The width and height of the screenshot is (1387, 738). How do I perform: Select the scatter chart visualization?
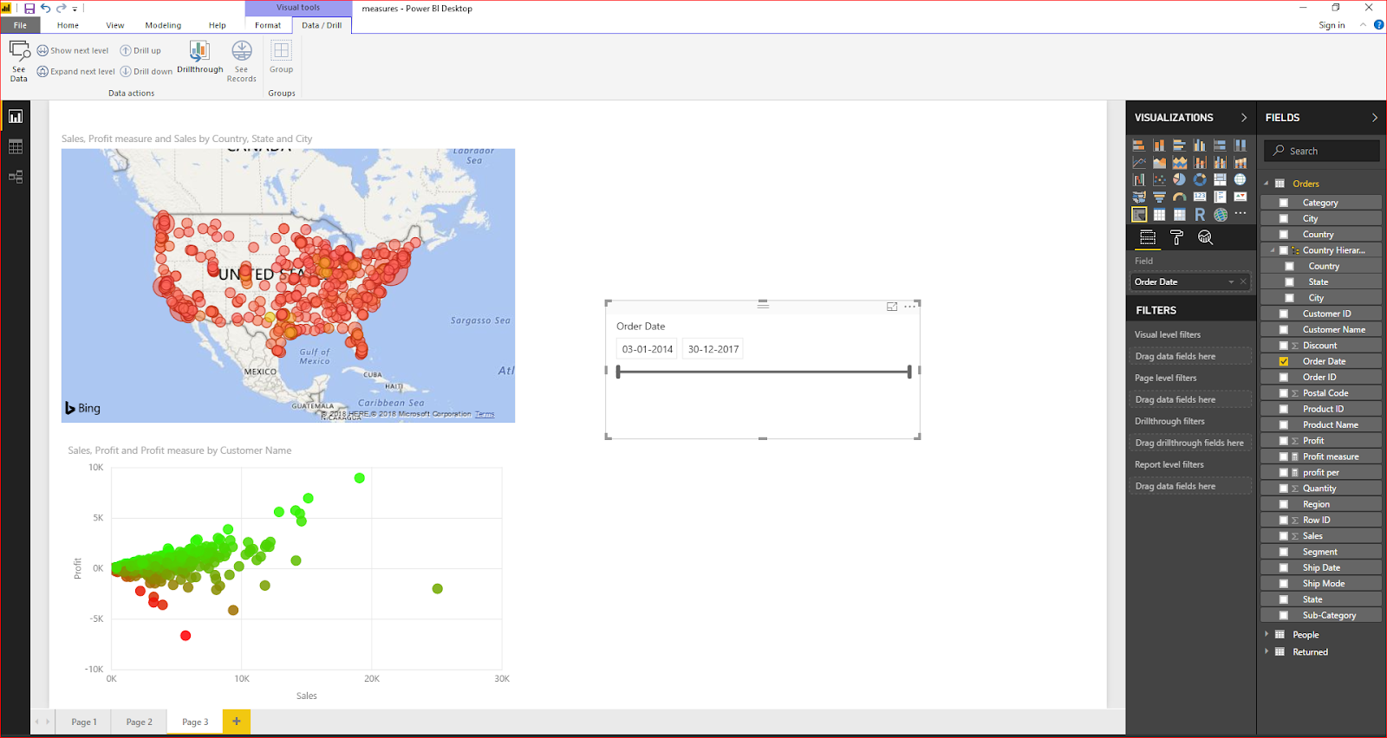point(1159,180)
